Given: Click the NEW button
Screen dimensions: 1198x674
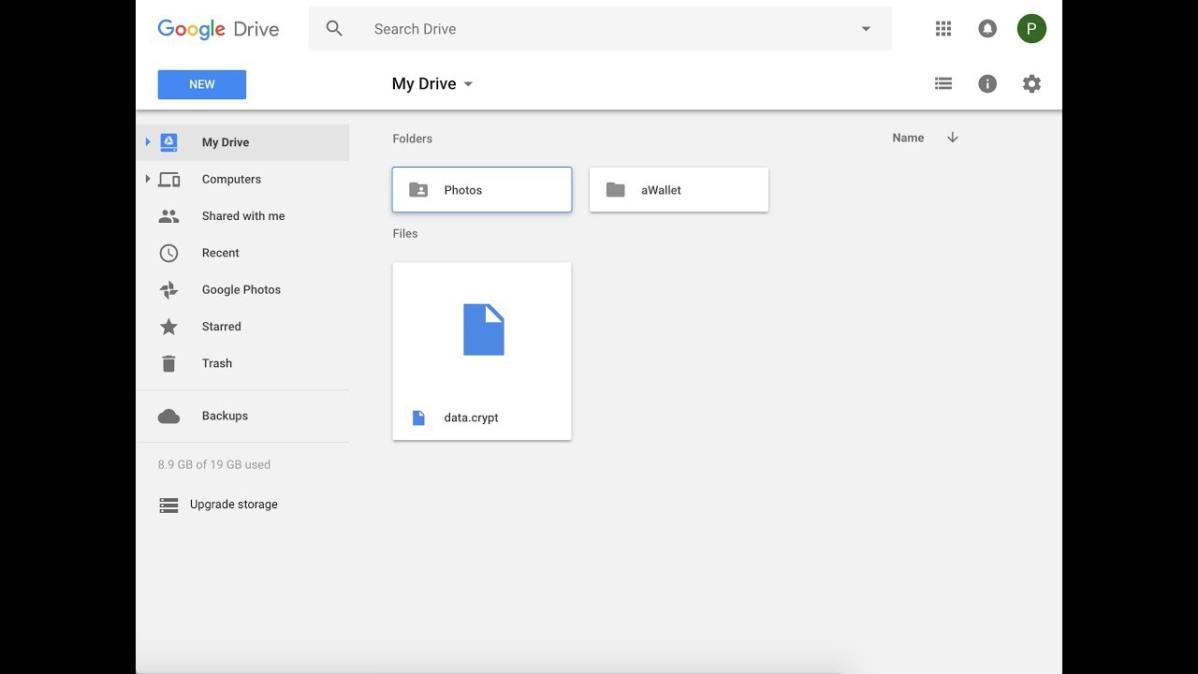Looking at the screenshot, I should pos(202,84).
